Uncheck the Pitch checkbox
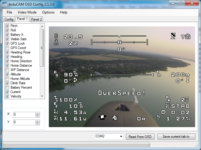 pyautogui.click(x=7, y=26)
